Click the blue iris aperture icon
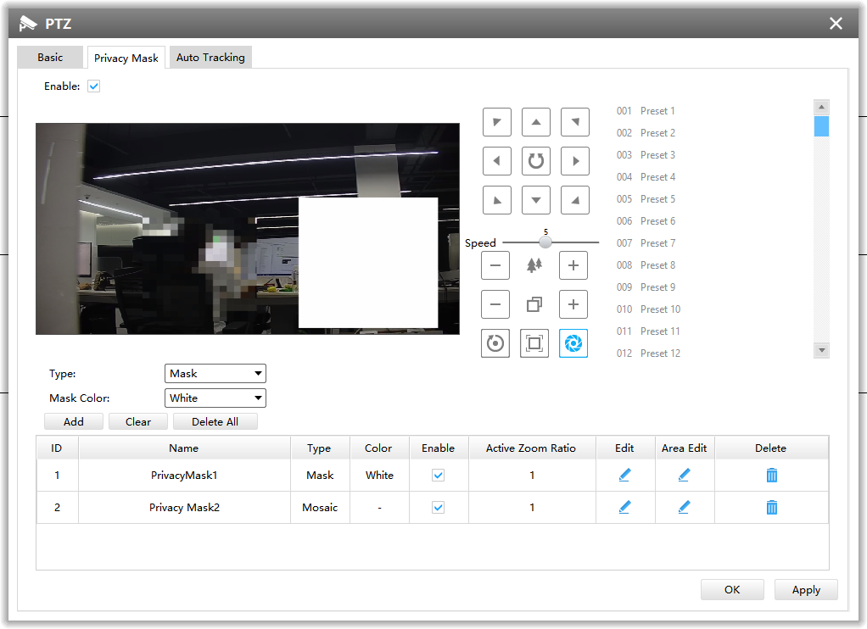 (x=573, y=343)
